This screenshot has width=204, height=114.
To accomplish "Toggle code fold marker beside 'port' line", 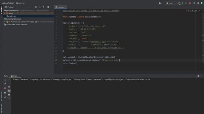I will tap(62, 45).
